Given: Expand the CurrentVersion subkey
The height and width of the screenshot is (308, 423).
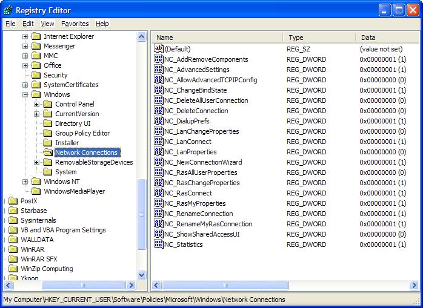Looking at the screenshot, I should (x=37, y=114).
